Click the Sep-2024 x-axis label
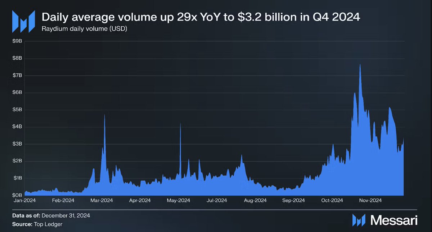This screenshot has height=232, width=432. tap(294, 200)
